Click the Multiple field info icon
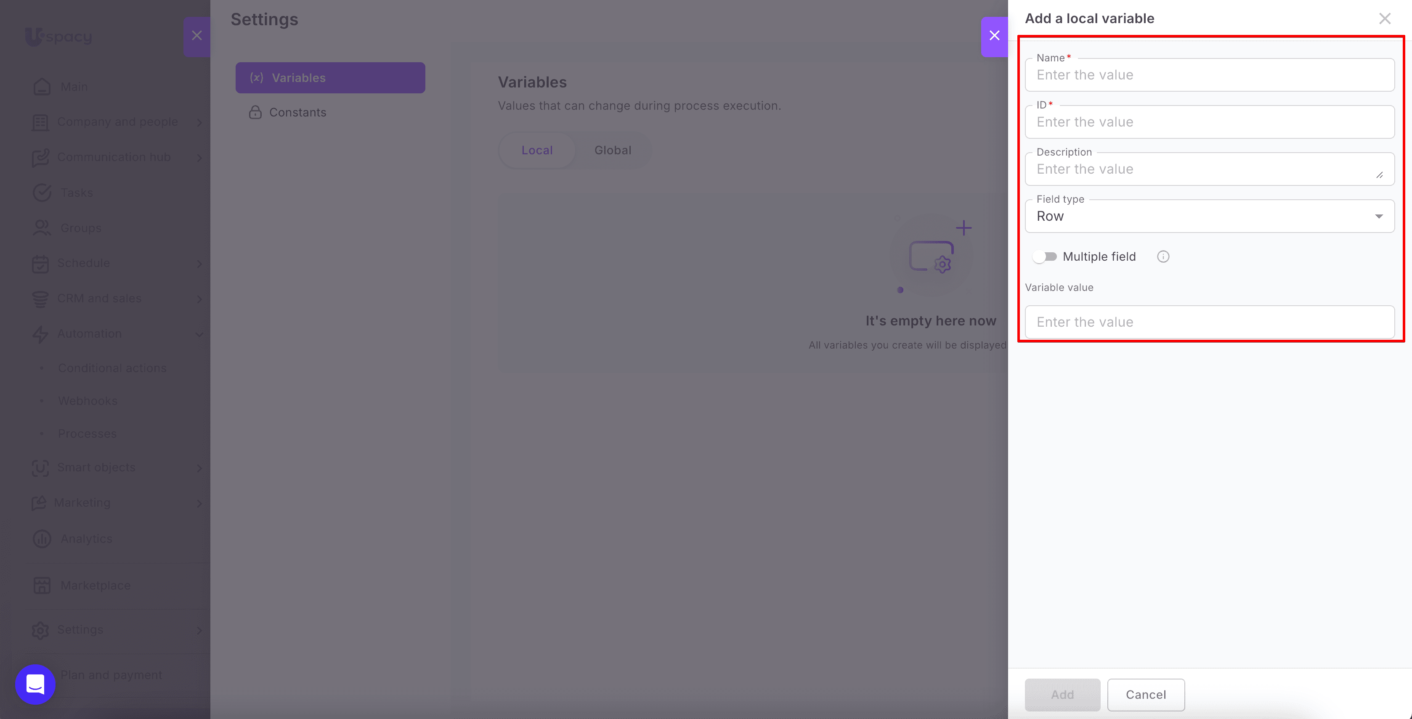This screenshot has width=1412, height=719. [x=1163, y=257]
